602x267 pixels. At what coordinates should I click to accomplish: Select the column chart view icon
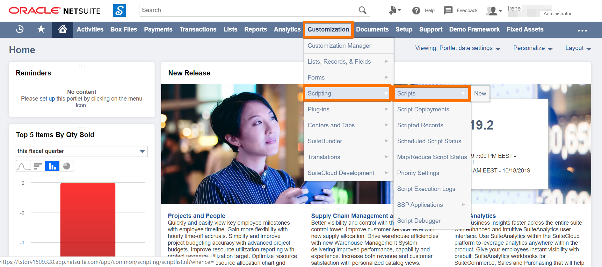[52, 166]
